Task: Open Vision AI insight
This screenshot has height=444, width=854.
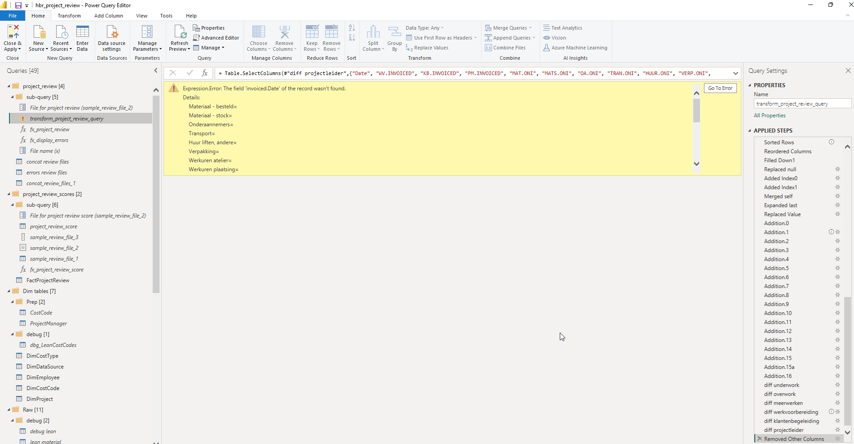Action: [554, 38]
